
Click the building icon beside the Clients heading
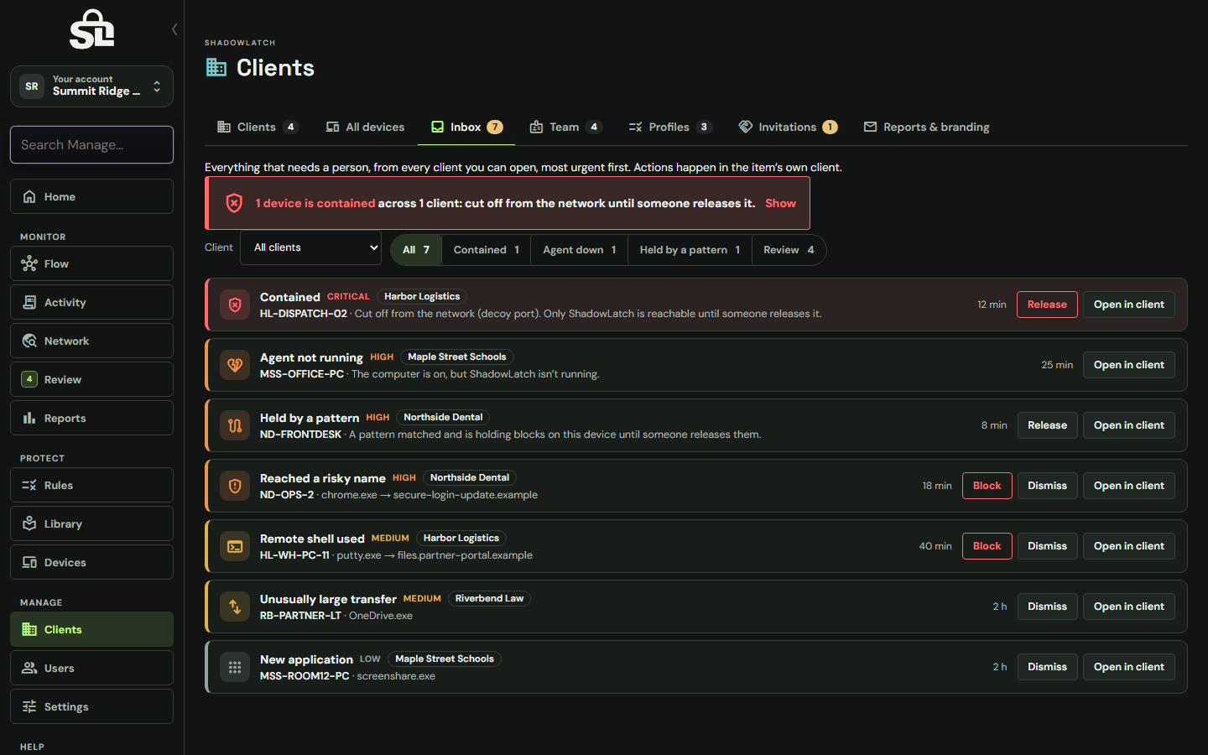216,67
